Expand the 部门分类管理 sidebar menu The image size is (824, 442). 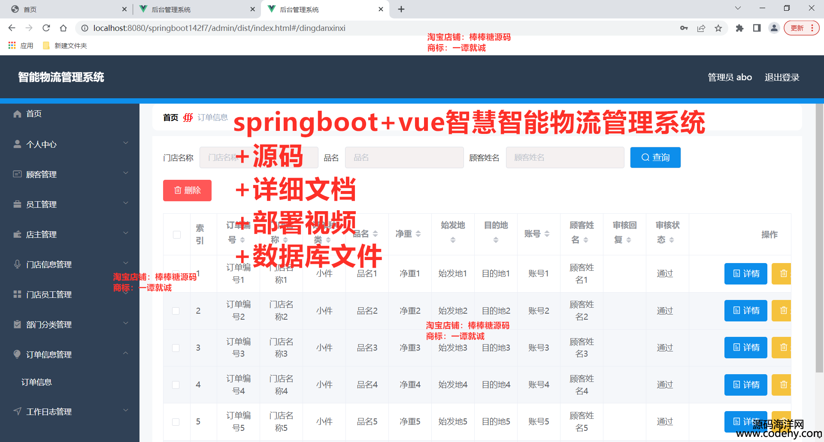click(x=70, y=324)
